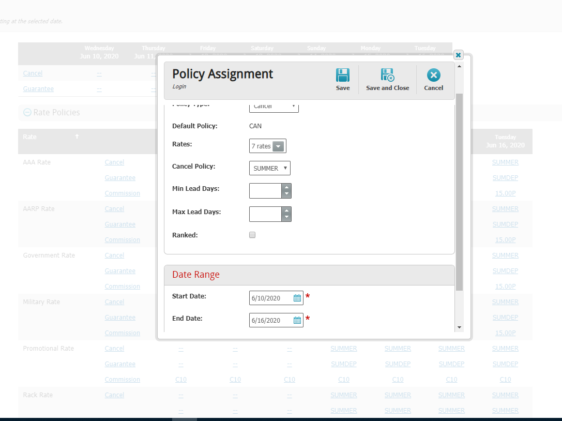Click the dialog vertical scrollbar thumb
This screenshot has width=562, height=421.
459,192
